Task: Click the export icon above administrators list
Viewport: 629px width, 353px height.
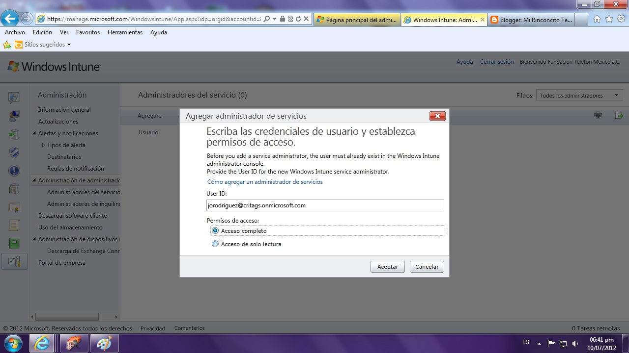Action: pyautogui.click(x=619, y=115)
